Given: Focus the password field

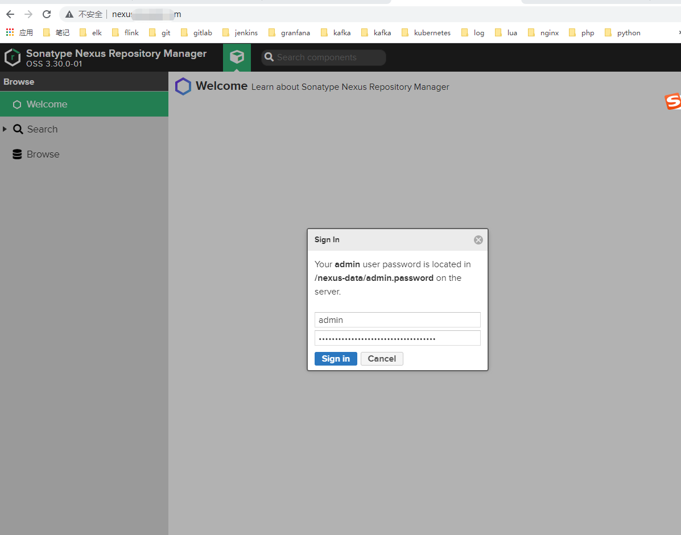Looking at the screenshot, I should pos(398,338).
